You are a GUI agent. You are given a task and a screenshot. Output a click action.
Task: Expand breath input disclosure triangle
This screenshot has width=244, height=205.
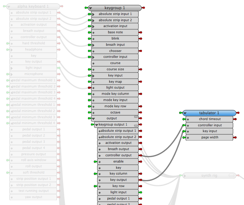93,45
